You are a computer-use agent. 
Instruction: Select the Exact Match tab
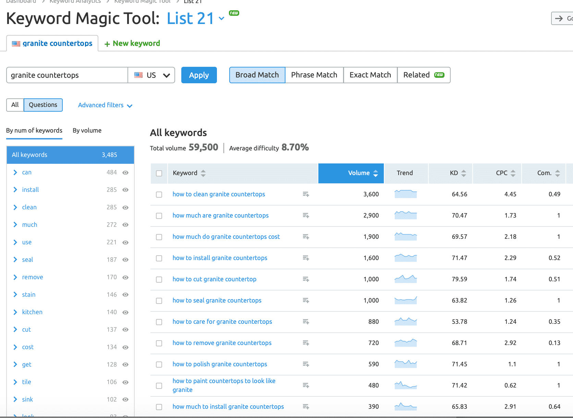tap(370, 75)
